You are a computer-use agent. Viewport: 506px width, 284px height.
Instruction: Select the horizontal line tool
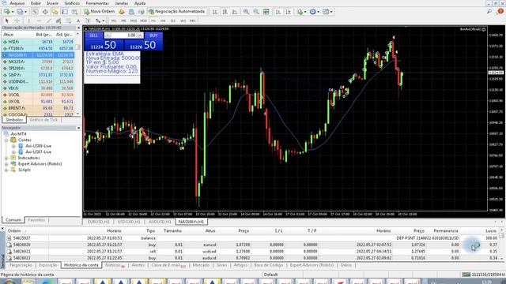coord(39,21)
